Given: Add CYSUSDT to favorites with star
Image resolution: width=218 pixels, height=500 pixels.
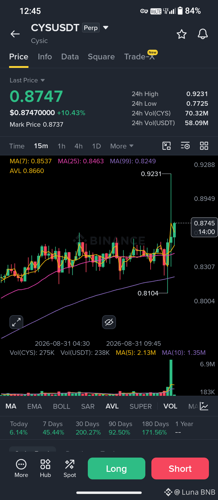Looking at the screenshot, I should point(182,34).
